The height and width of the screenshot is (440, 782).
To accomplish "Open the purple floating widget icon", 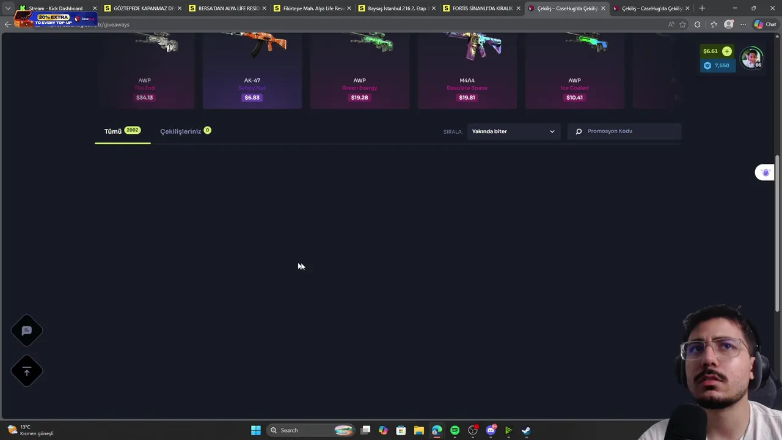I will point(765,173).
